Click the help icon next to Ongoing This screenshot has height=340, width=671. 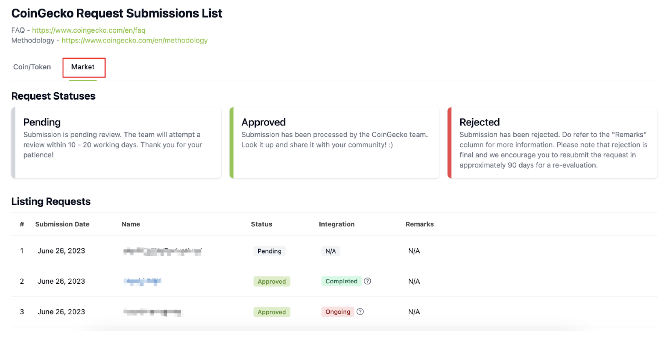click(x=360, y=311)
